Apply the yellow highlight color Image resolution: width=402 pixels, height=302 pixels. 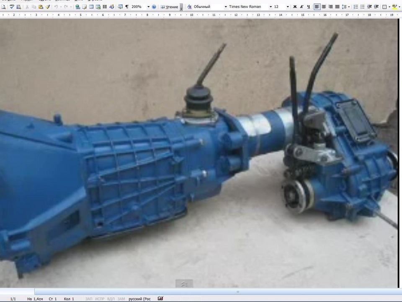394,7
